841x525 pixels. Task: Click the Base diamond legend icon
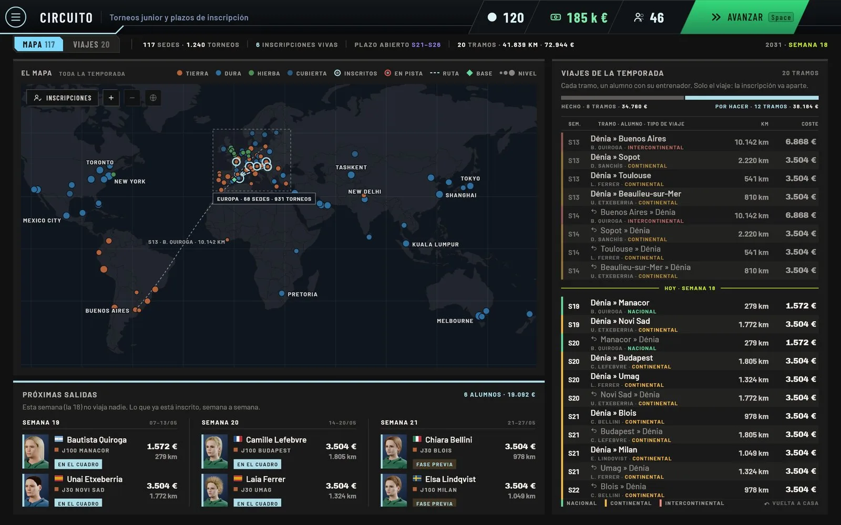point(469,73)
